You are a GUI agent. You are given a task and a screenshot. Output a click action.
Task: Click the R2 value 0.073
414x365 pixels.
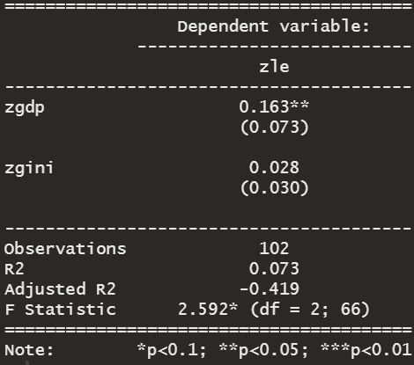point(274,269)
